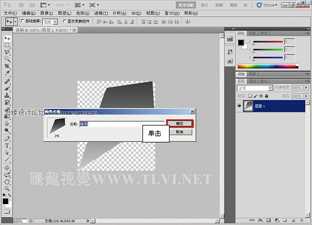Select the 基本功能 workspace button
Screen dimensions: 312x225
186,5
